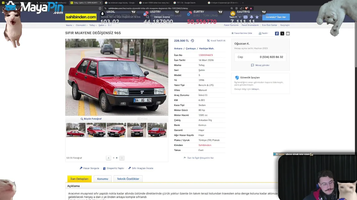This screenshot has height=200, width=357.
Task: Click the phone number 0 (534) 820 86 32
Action: pos(271,57)
